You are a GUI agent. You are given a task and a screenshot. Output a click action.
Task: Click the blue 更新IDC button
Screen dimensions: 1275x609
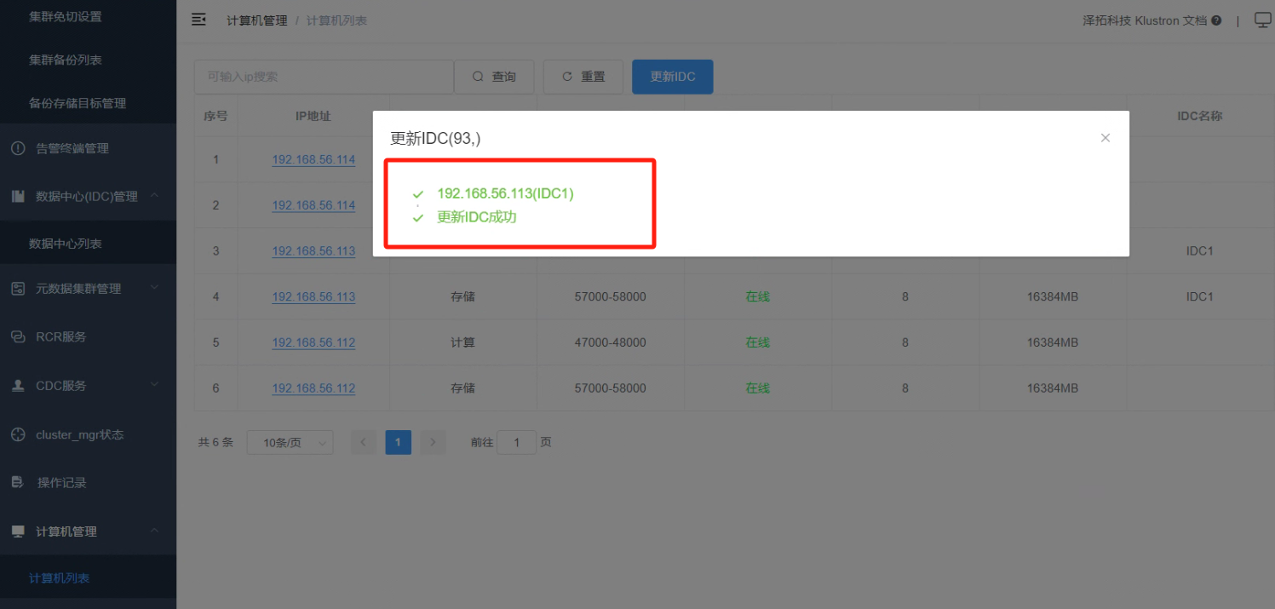673,77
